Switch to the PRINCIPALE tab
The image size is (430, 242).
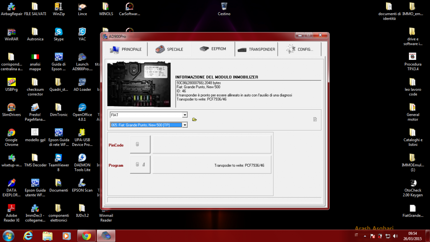point(126,49)
